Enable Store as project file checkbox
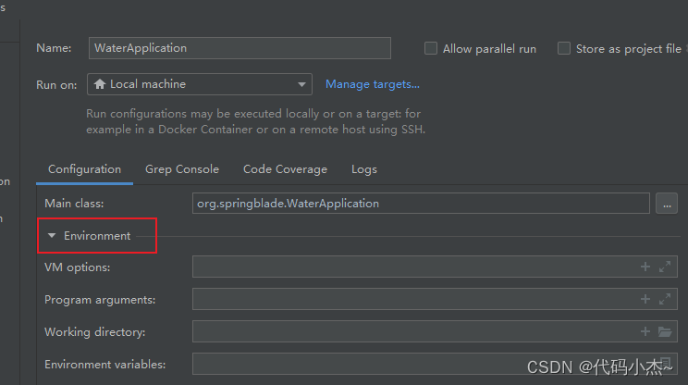The width and height of the screenshot is (688, 385). pos(564,48)
